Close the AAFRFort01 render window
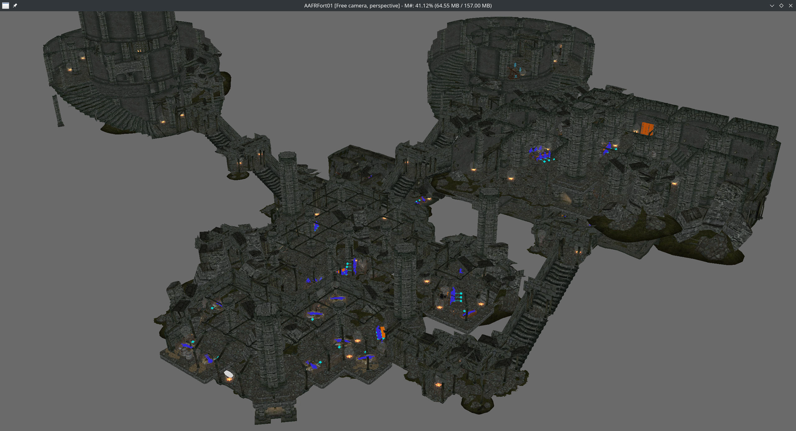This screenshot has width=796, height=431. [791, 6]
